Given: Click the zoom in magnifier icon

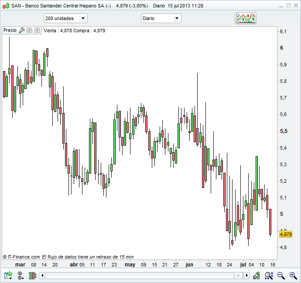Looking at the screenshot, I should coord(293,276).
